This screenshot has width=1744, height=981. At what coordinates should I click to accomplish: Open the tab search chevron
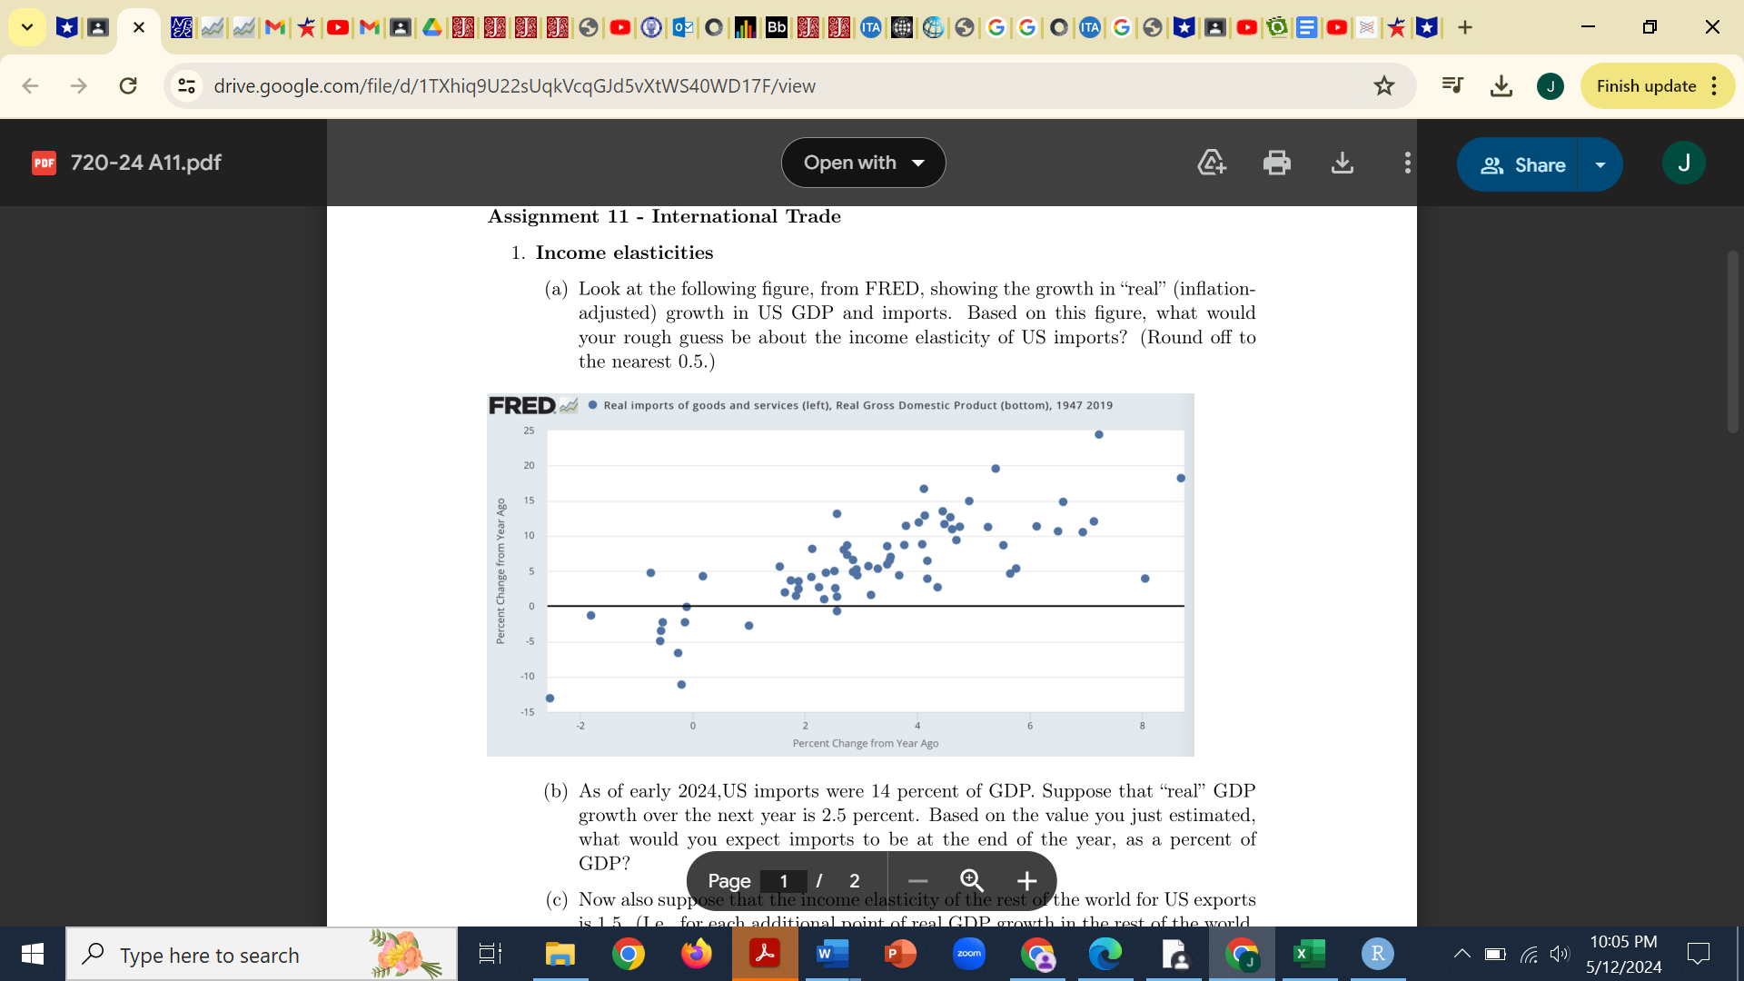tap(27, 27)
